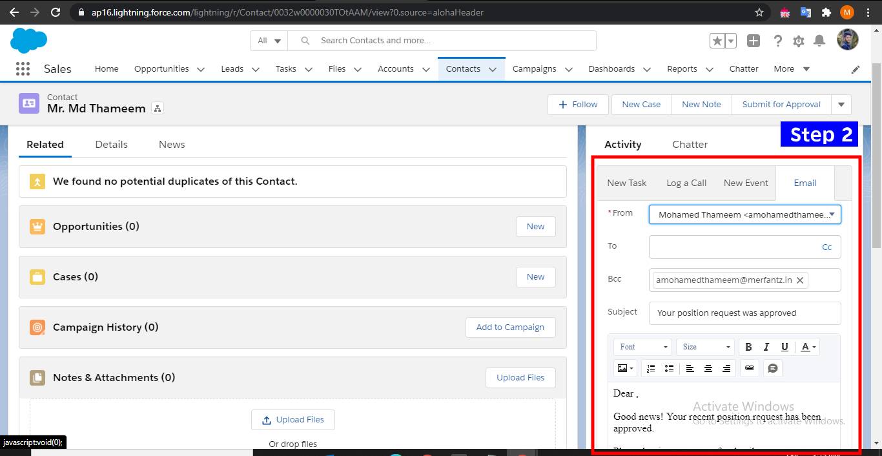This screenshot has width=882, height=456.
Task: Open the Font dropdown in the email composer
Action: 642,347
